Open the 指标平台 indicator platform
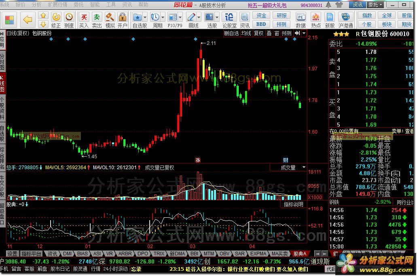The image size is (417, 276). (32, 254)
